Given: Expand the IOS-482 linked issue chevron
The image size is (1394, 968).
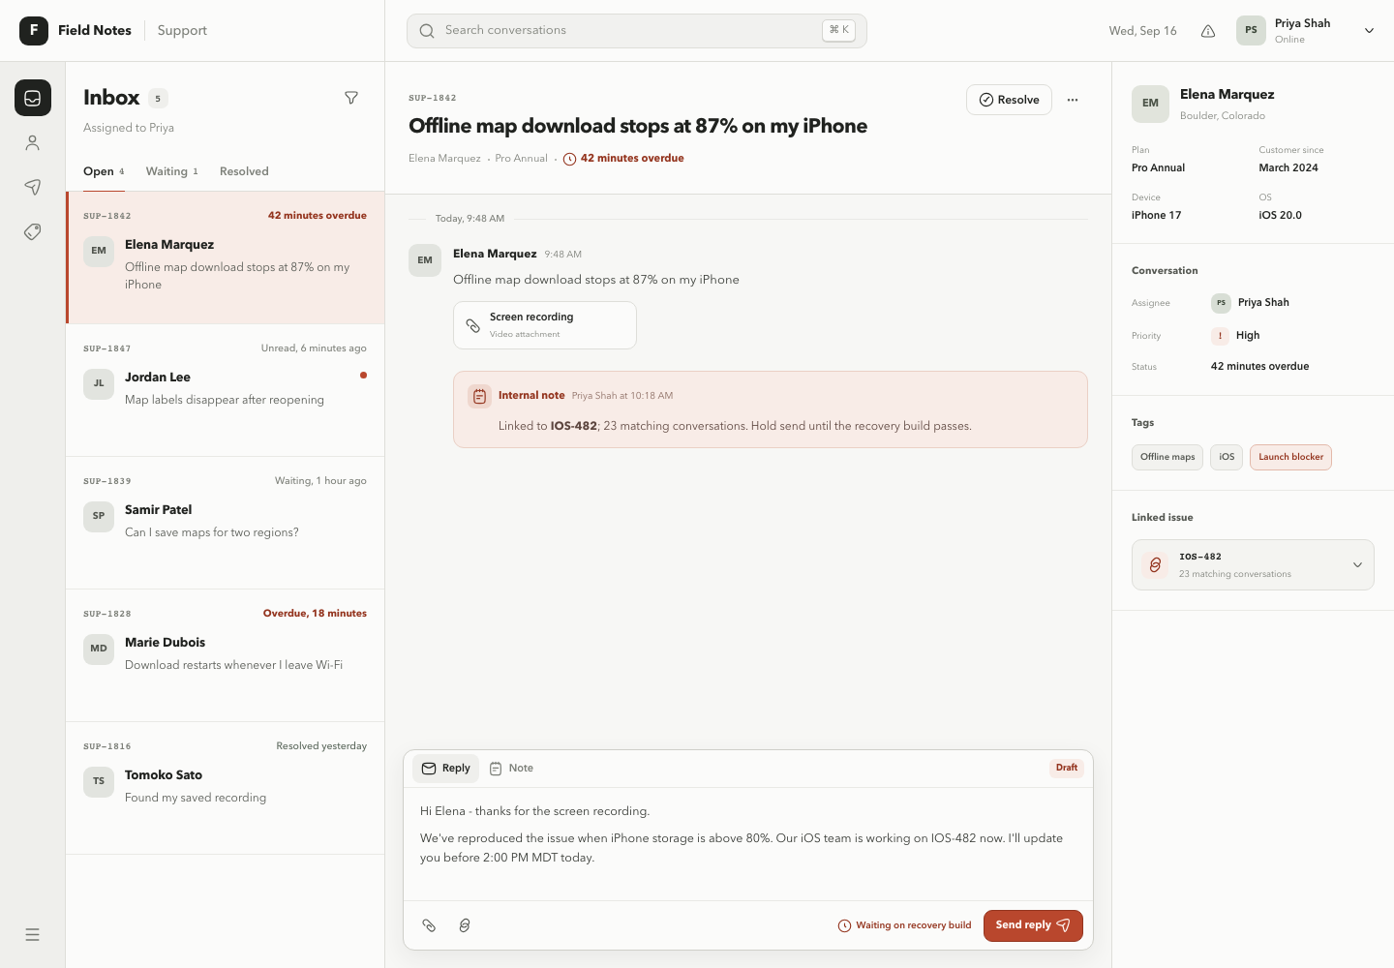Looking at the screenshot, I should click(1357, 565).
